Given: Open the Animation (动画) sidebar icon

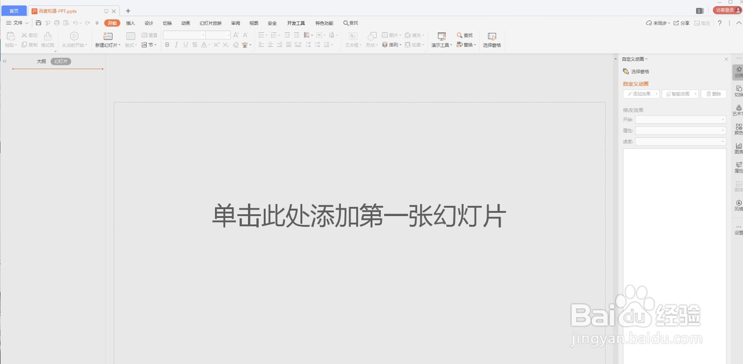Looking at the screenshot, I should [x=739, y=71].
